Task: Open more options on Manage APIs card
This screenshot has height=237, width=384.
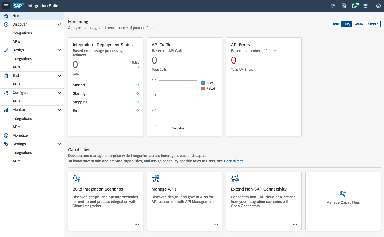Action: [x=216, y=224]
